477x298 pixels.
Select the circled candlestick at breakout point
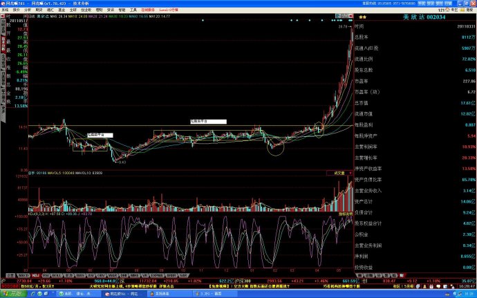pos(318,129)
